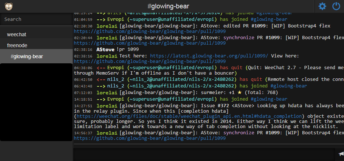This screenshot has height=161, width=344.
Task: Open pull/1099 link under 02:20:30 message
Action: point(150,31)
